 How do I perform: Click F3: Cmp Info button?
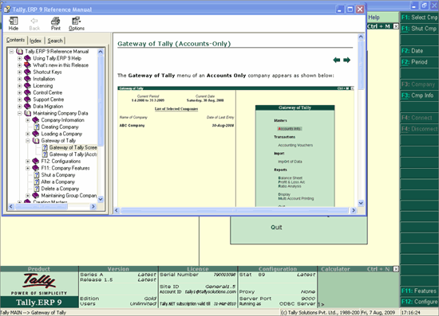click(419, 96)
